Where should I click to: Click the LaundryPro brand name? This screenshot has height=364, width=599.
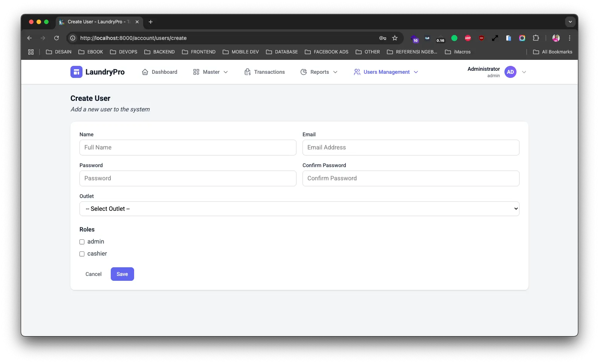(105, 72)
